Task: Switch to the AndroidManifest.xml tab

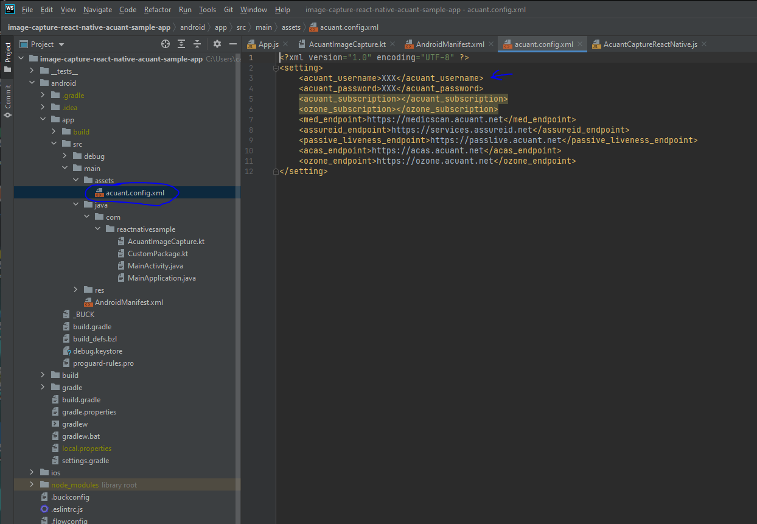Action: pos(450,44)
